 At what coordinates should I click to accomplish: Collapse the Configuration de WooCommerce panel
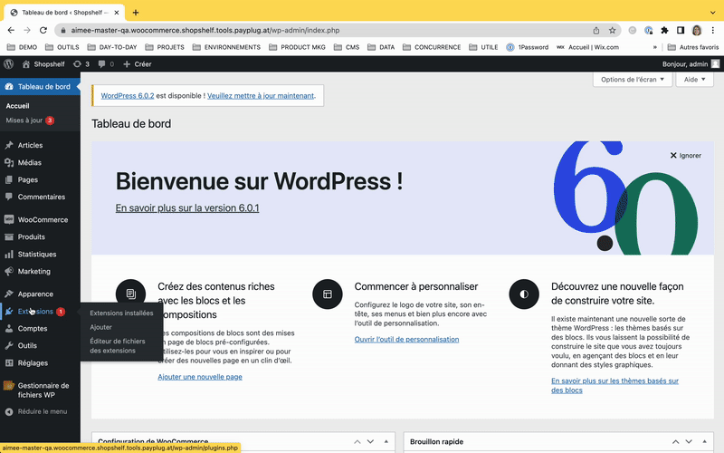[x=386, y=442]
